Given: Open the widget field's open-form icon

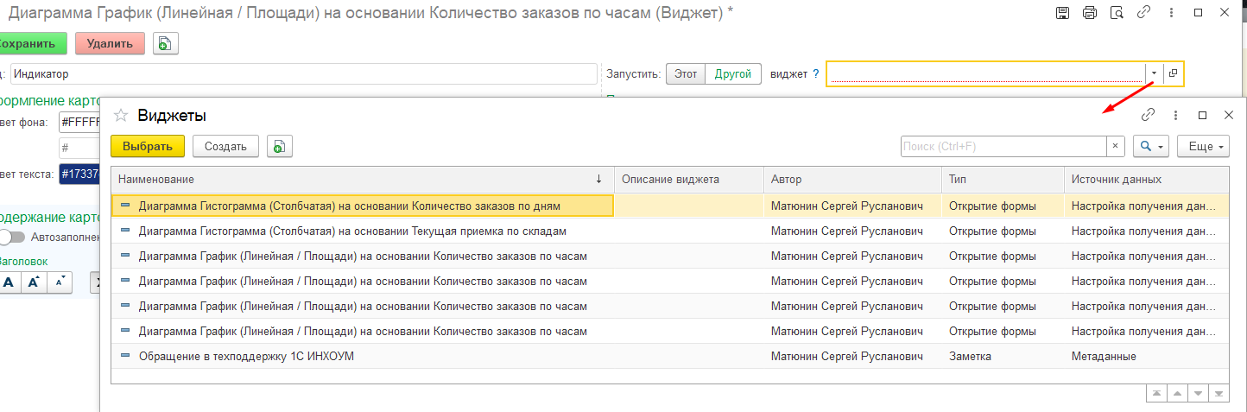Looking at the screenshot, I should pos(1173,73).
